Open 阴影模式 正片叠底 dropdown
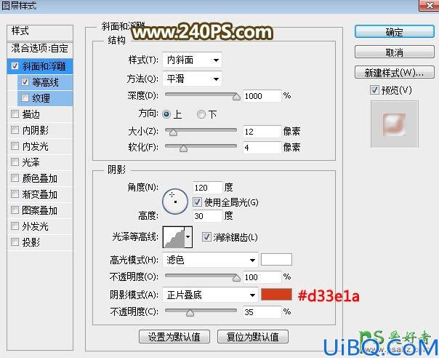 pyautogui.click(x=210, y=295)
